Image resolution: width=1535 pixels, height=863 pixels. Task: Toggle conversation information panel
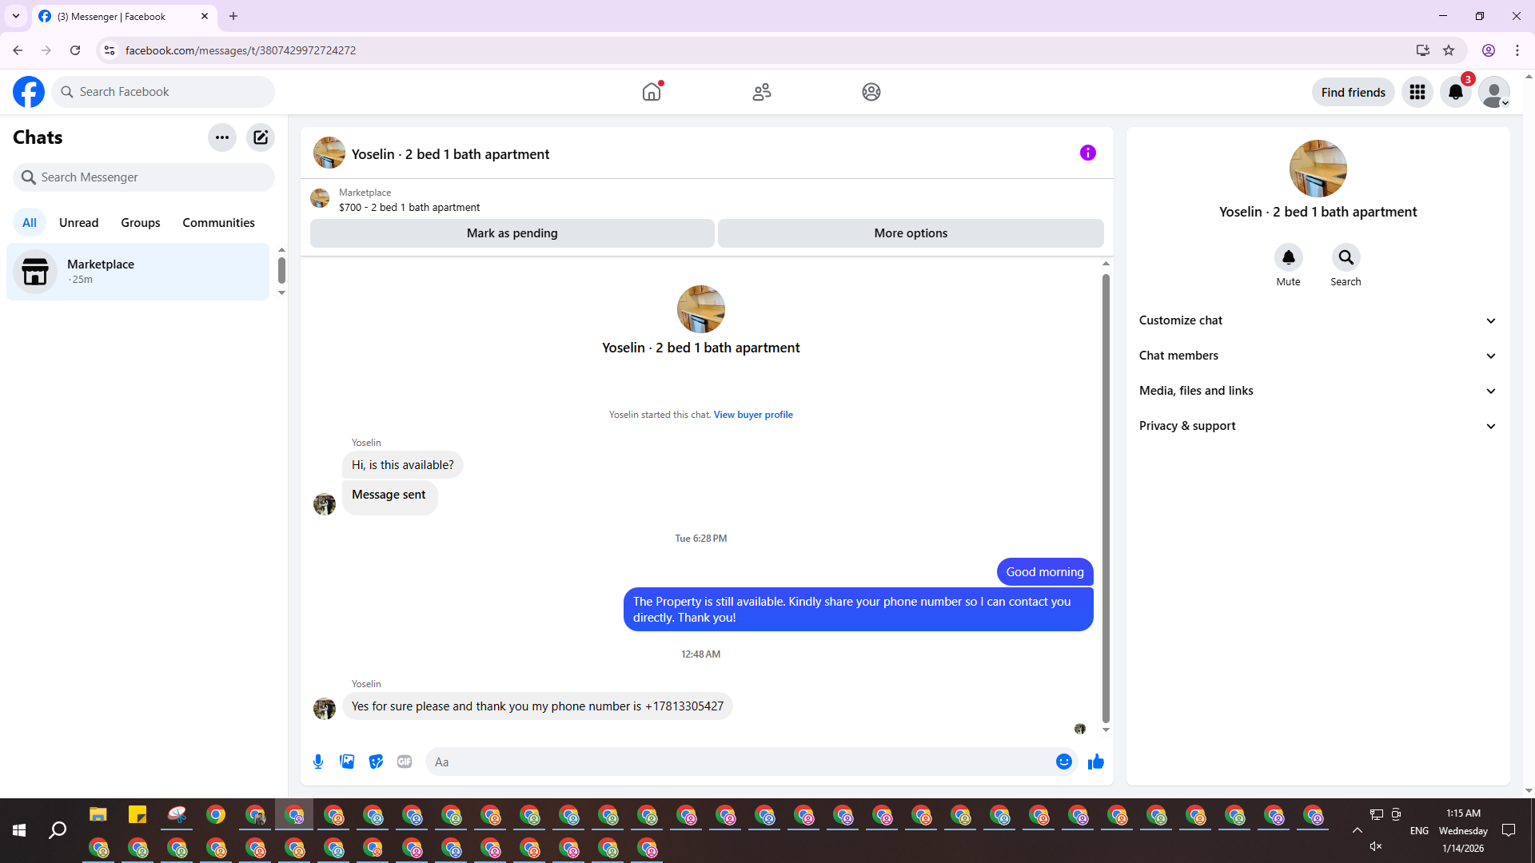tap(1087, 153)
